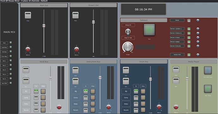
Task: Click the blue icon next to Monitor 1 (Guitar 1)
Action: [x=198, y=29]
